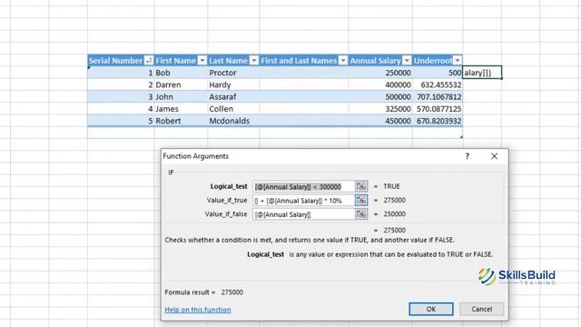581x327 pixels.
Task: Select Underroot cell 632.455532
Action: [x=438, y=84]
